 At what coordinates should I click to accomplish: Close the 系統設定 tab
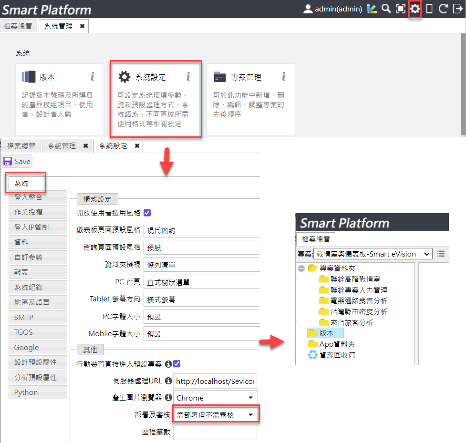[x=137, y=146]
